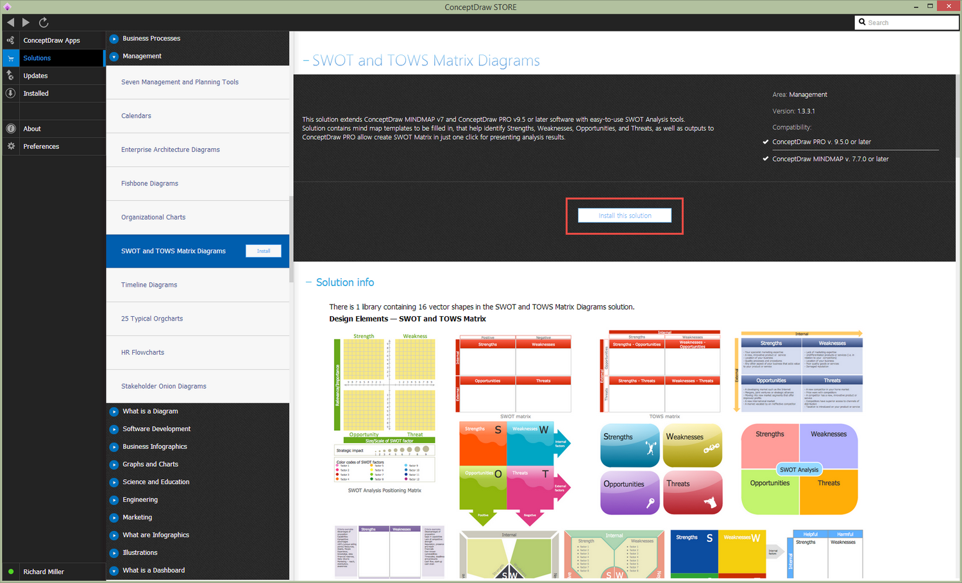This screenshot has width=962, height=583.
Task: Click the Version 1.3.3.1 text
Action: point(794,111)
